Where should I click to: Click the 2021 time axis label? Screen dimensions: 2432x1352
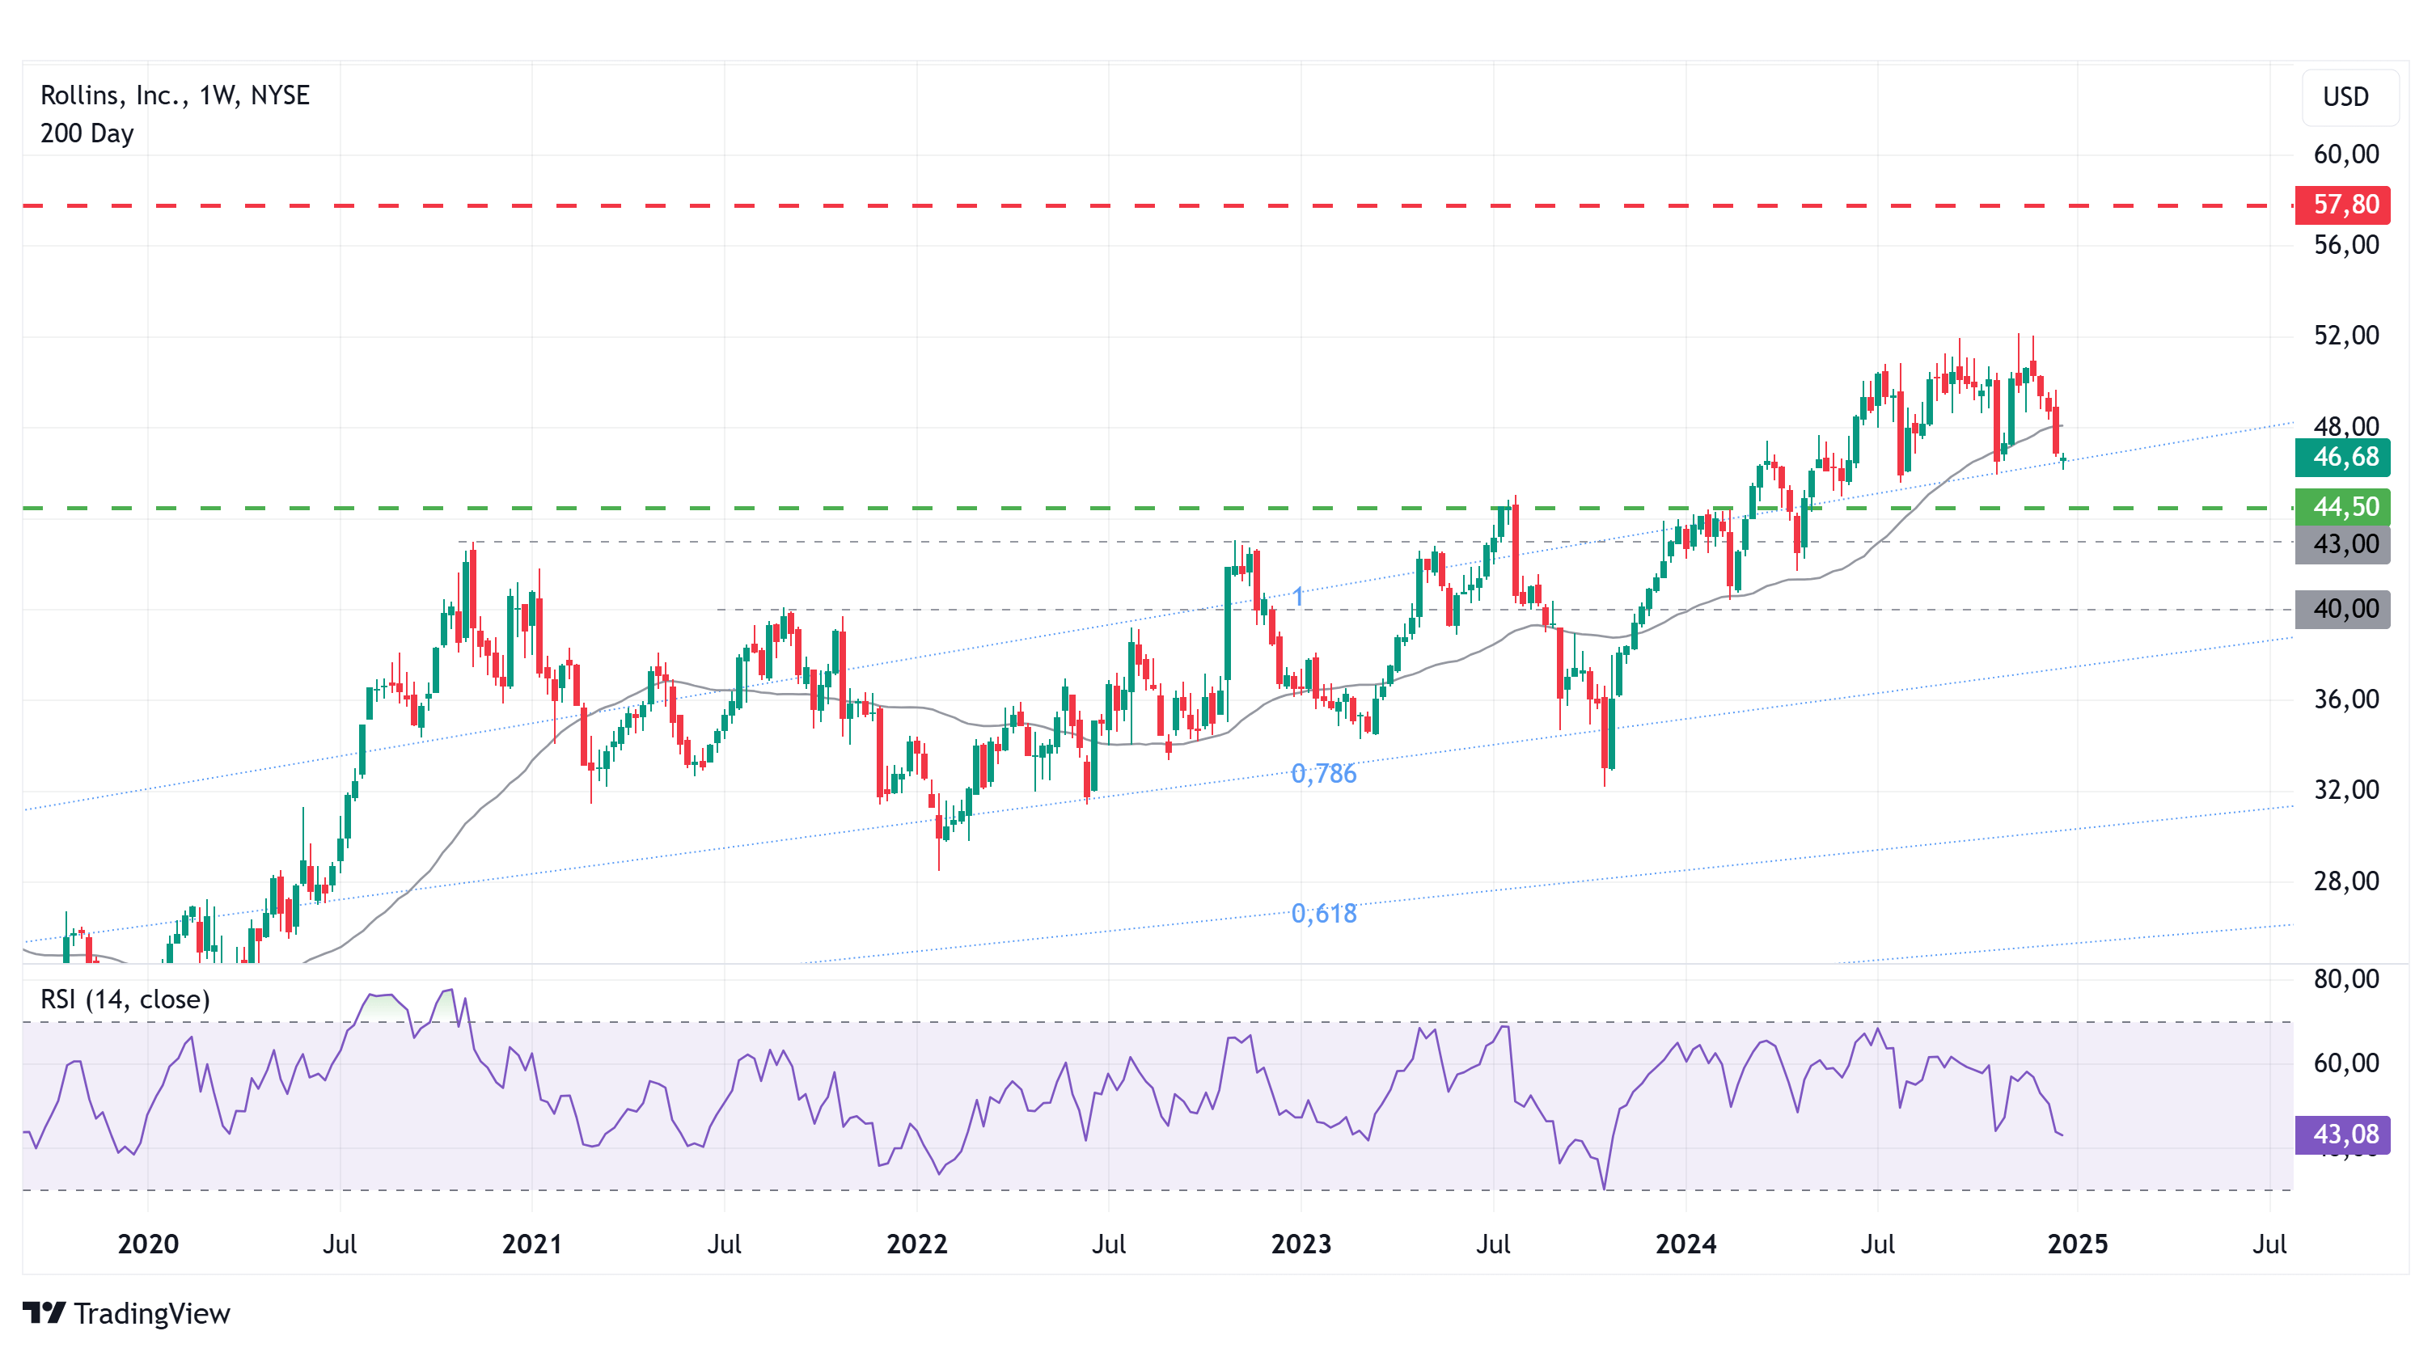532,1244
